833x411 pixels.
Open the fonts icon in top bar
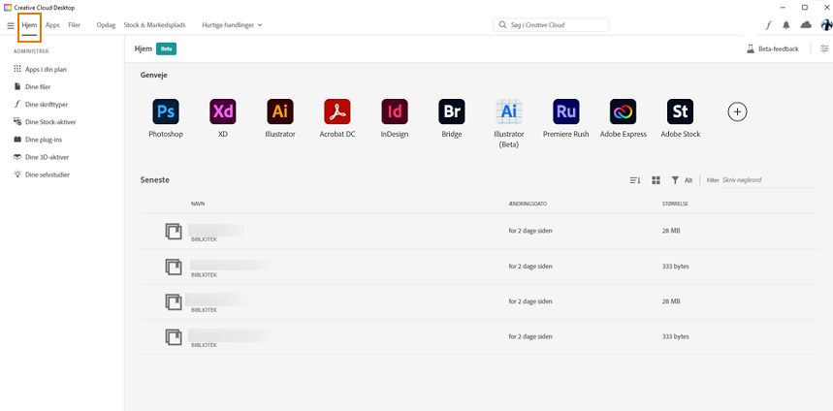pyautogui.click(x=768, y=25)
